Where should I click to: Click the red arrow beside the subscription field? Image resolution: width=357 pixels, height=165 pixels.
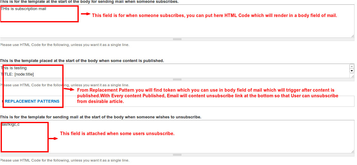point(85,14)
